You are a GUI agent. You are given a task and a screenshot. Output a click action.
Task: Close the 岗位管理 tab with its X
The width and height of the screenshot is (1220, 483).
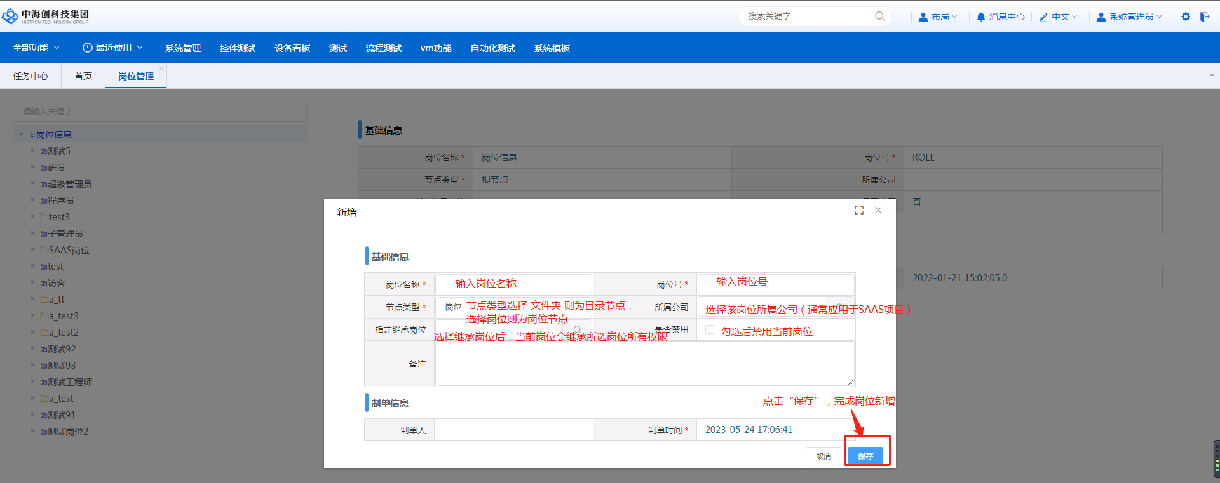coord(161,69)
